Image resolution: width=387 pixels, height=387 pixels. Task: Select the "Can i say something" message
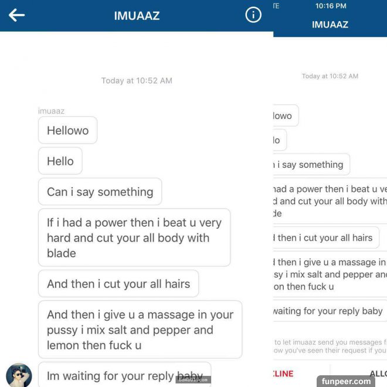coord(100,192)
